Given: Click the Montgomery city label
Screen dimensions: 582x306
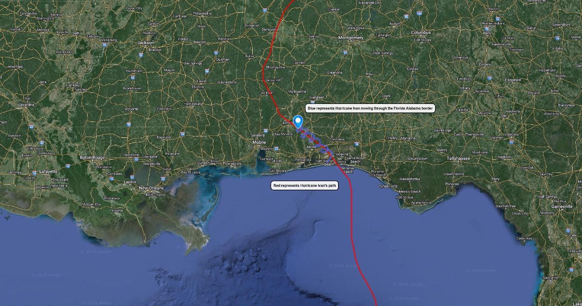Looking at the screenshot, I should tap(351, 37).
